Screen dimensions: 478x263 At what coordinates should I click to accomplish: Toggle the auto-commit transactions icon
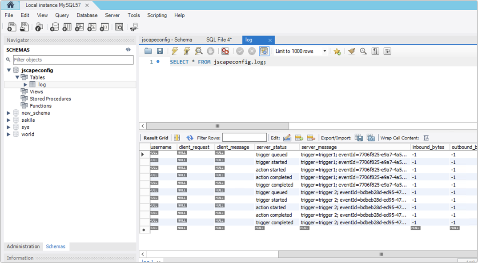pos(264,51)
